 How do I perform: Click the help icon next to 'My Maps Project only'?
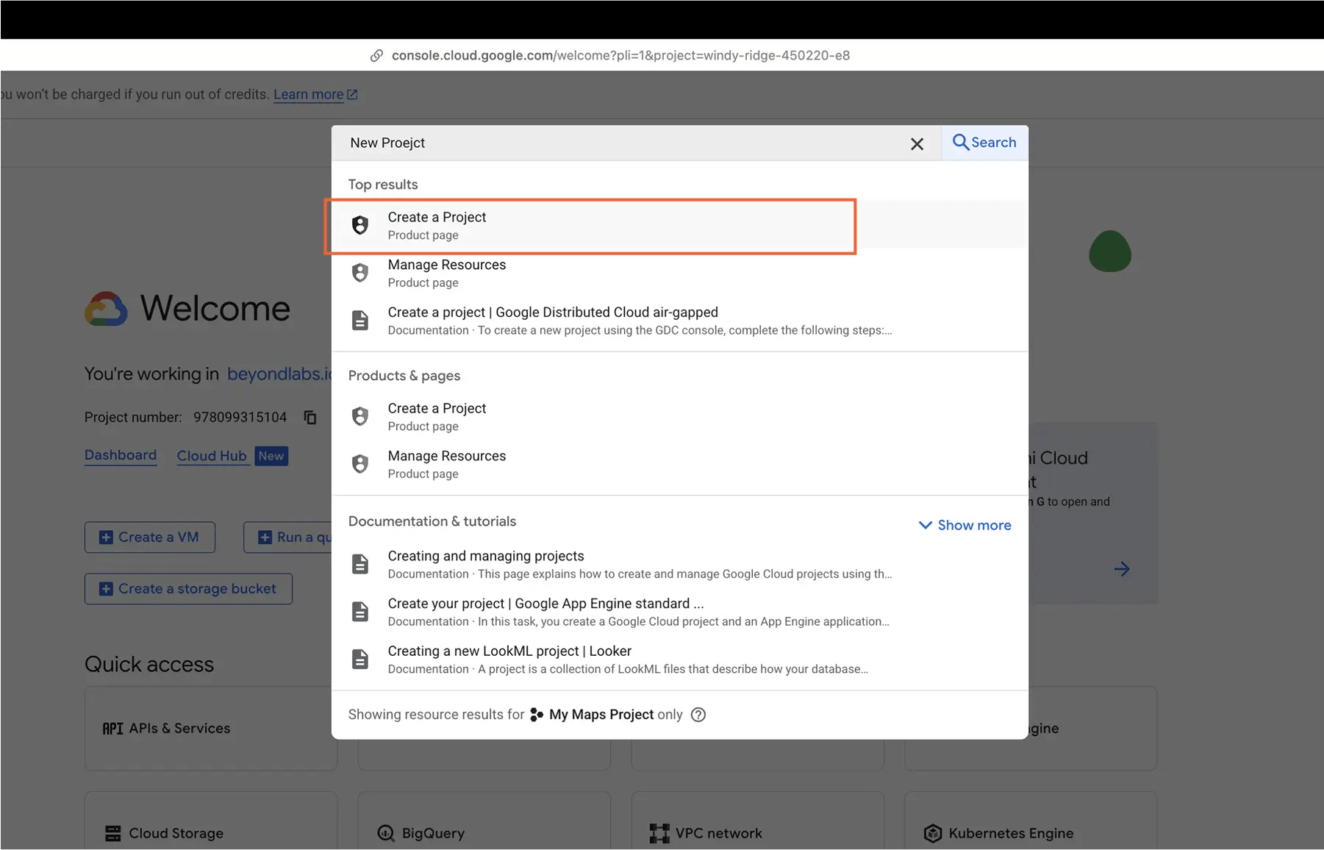point(698,715)
